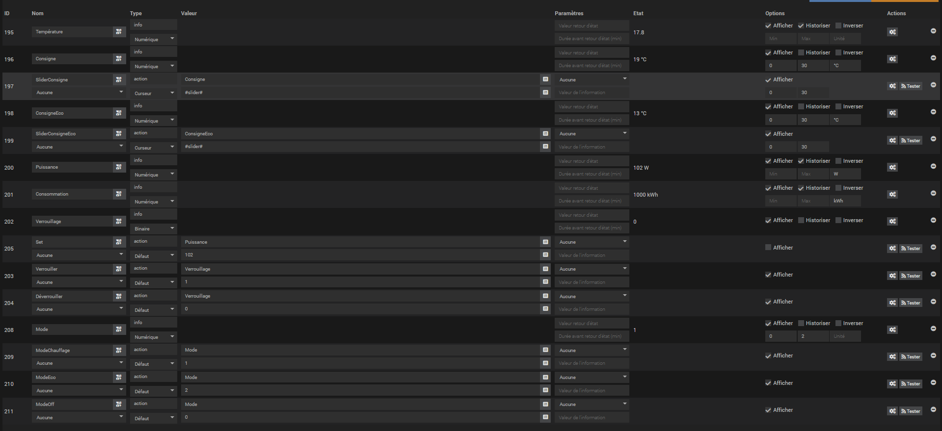Viewport: 942px width, 431px height.
Task: Click Tester for the Déverrouiller command
Action: (910, 303)
